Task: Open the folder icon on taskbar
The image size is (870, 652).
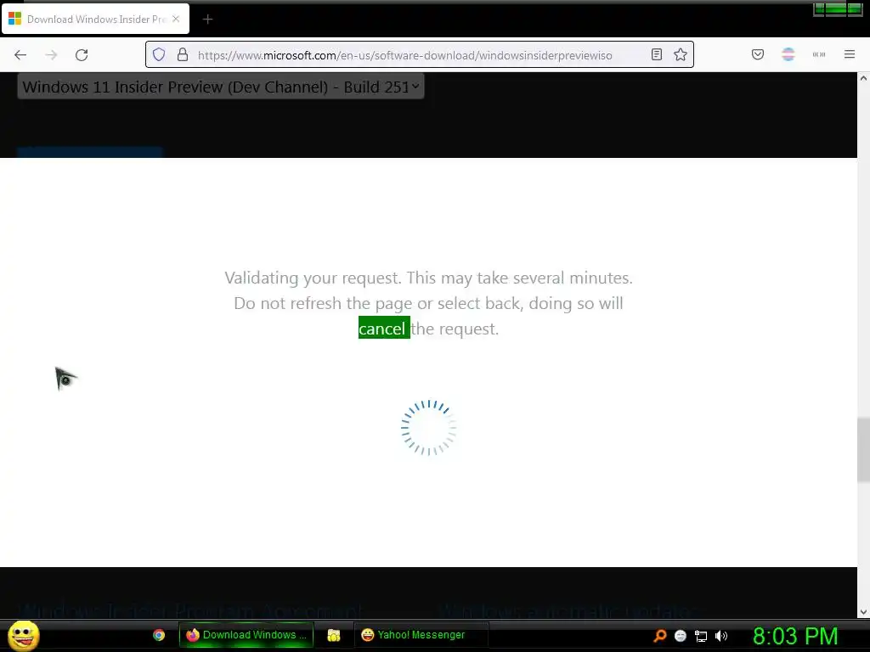Action: (x=333, y=635)
